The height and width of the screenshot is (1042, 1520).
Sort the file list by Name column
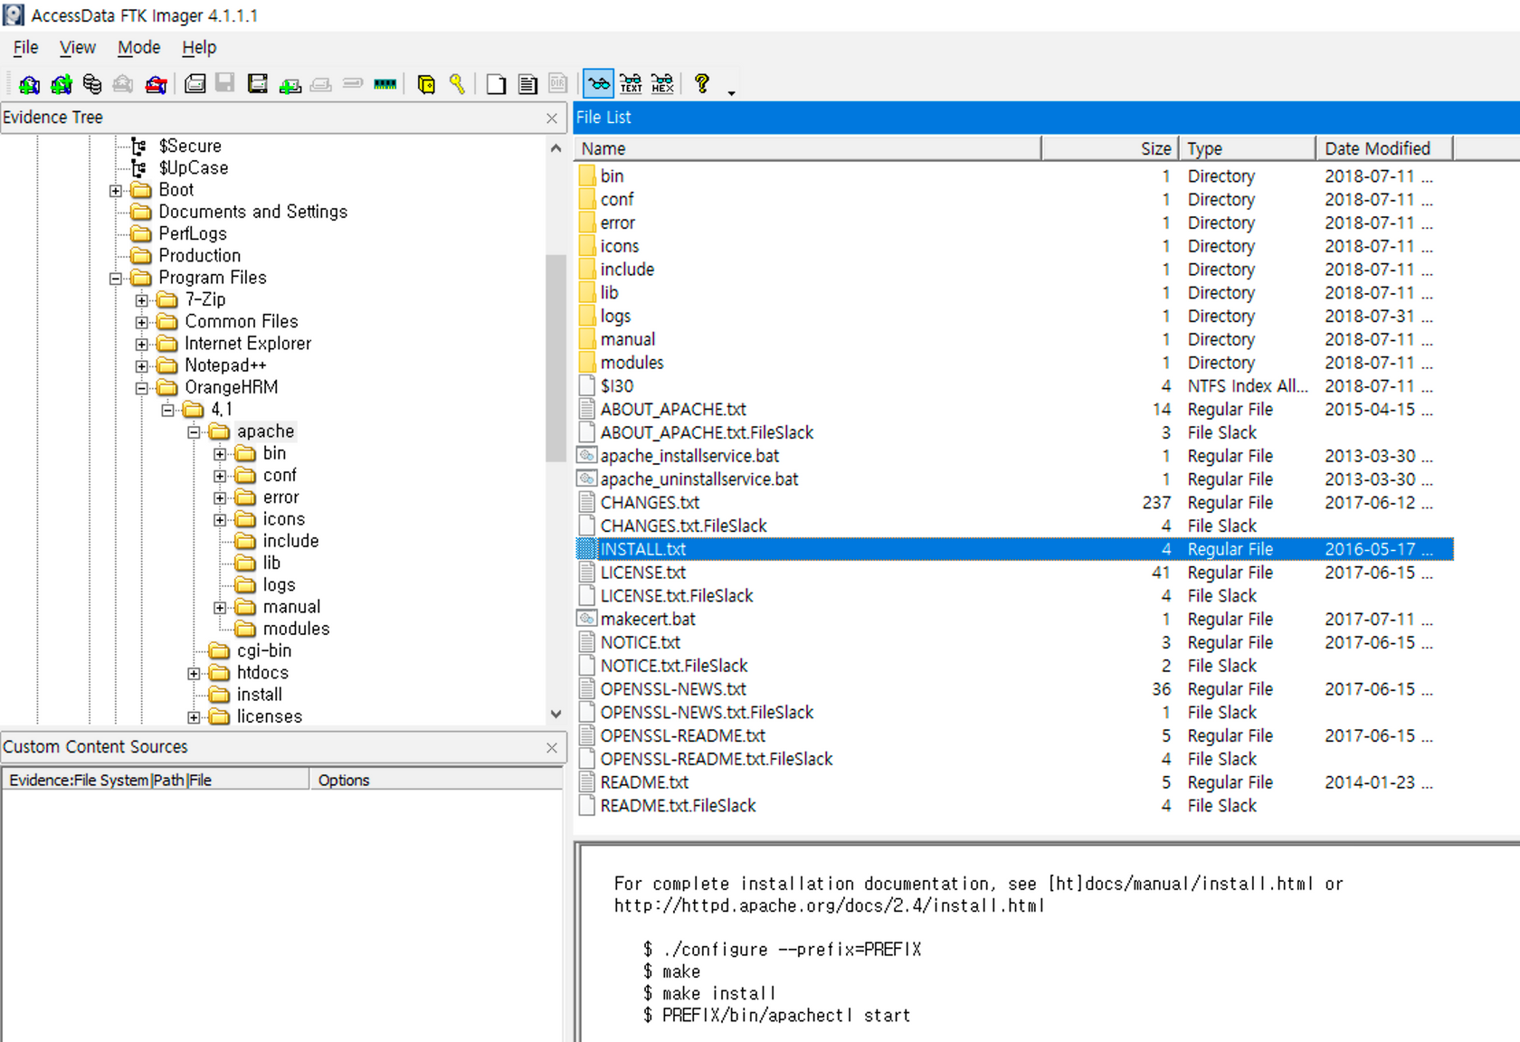point(808,148)
